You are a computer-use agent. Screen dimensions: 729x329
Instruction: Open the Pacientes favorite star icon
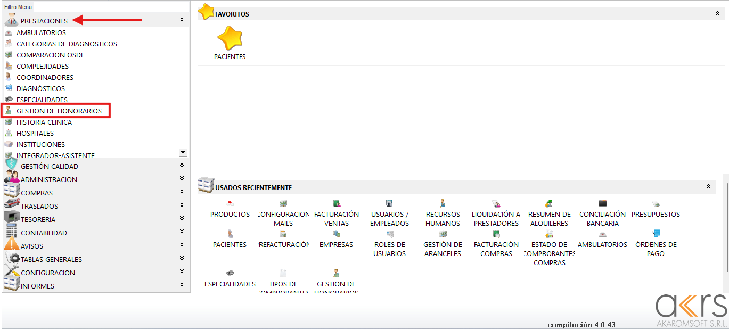(230, 38)
